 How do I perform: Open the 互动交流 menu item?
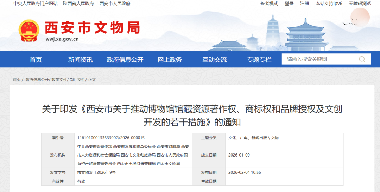[214, 60]
